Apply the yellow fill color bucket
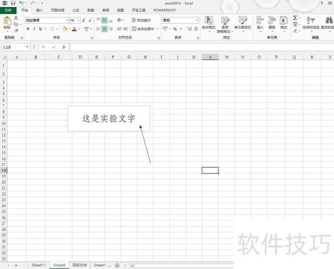The width and height of the screenshot is (334, 269). pyautogui.click(x=65, y=29)
